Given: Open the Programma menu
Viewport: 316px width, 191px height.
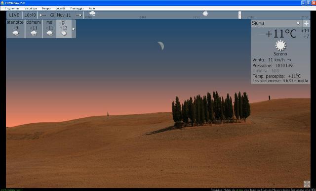Looking at the screenshot, I should [x=12, y=8].
